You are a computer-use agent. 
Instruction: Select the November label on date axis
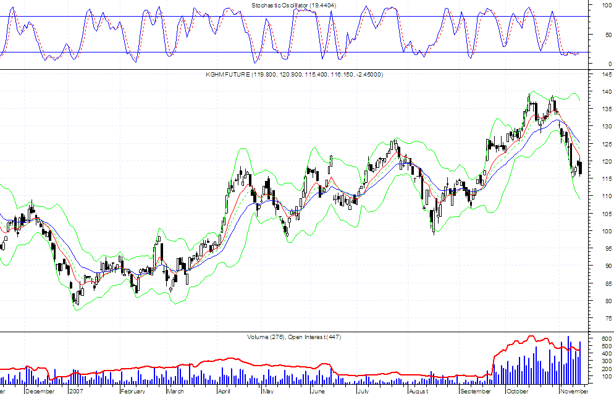(574, 391)
